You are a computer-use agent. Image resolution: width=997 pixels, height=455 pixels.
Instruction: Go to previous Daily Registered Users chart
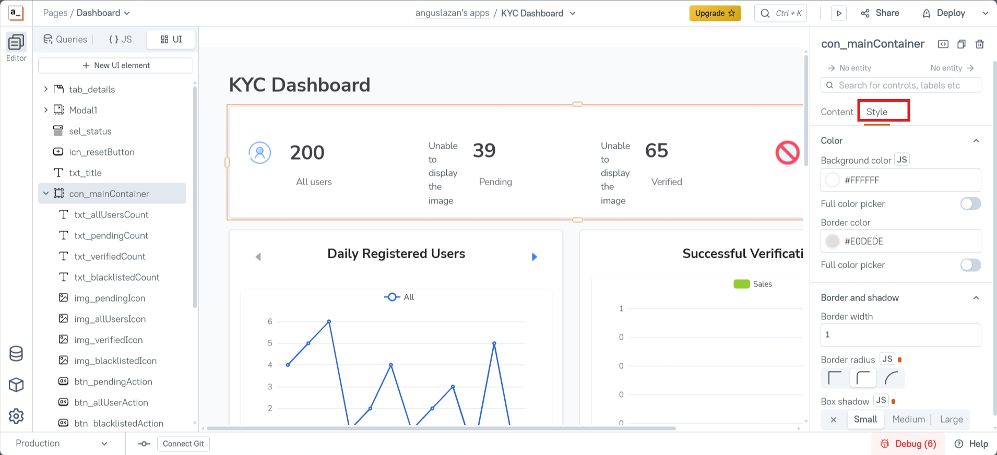click(258, 257)
